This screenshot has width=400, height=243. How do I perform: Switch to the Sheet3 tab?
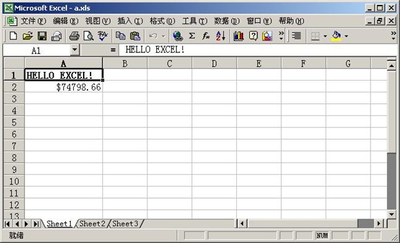(125, 224)
